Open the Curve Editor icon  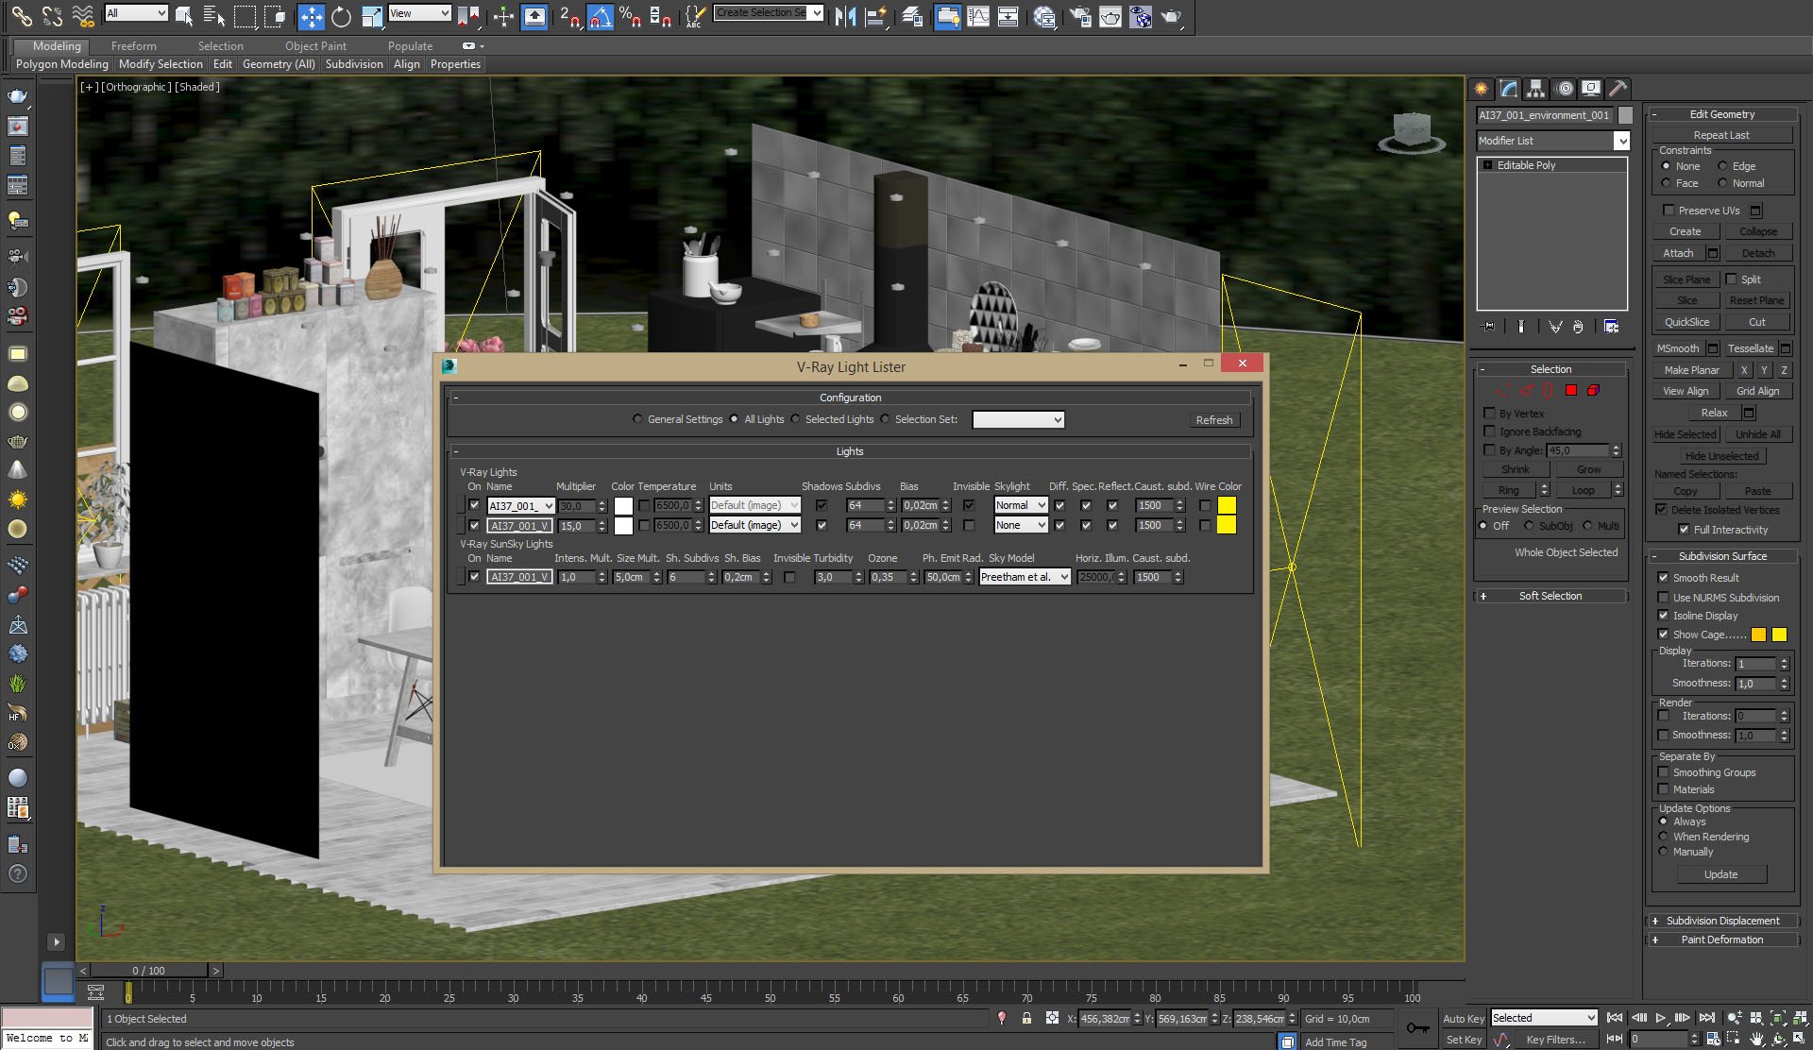point(978,16)
